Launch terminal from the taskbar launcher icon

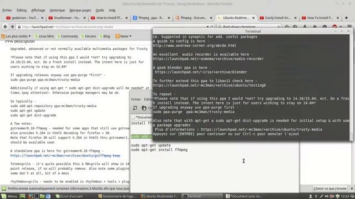(36, 196)
